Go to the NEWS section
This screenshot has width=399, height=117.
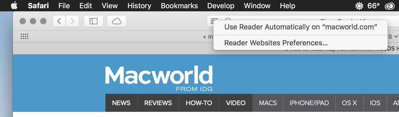point(121,103)
